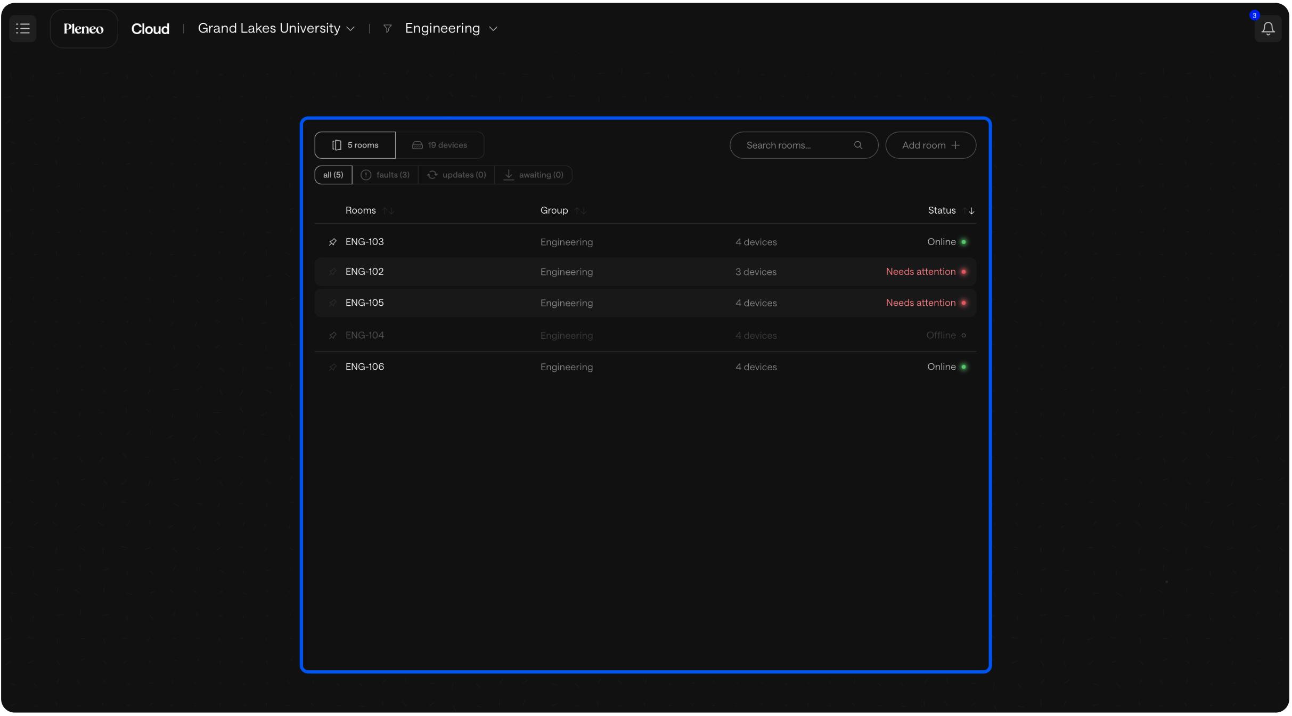Screen dimensions: 1292x716
Task: Click the Pleneo logo
Action: pos(84,29)
